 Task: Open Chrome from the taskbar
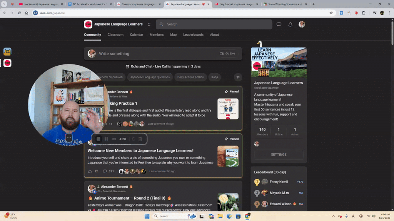247,216
